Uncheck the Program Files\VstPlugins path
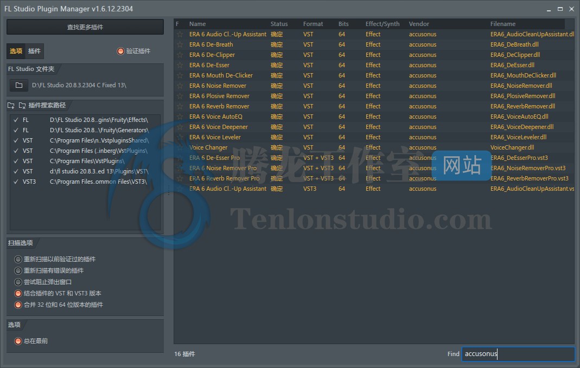 coord(16,162)
